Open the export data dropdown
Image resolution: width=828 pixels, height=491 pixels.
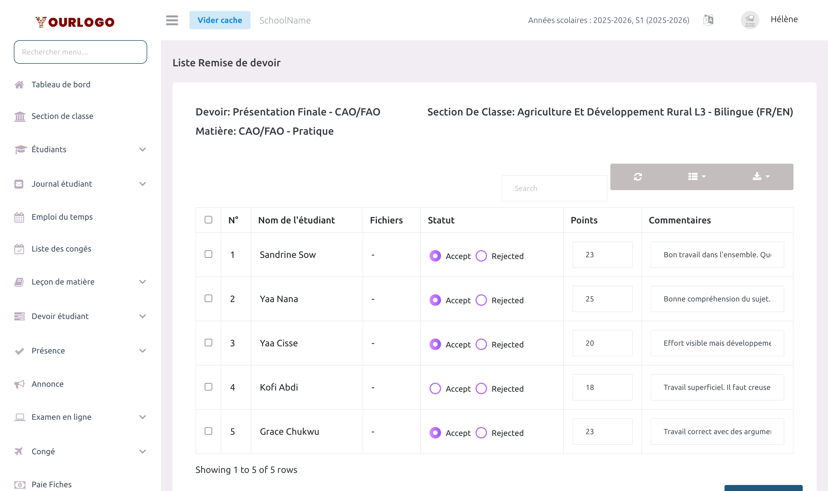pos(760,177)
